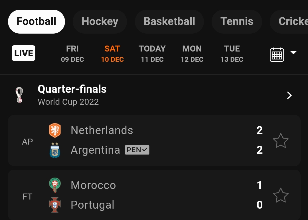Click the PEN penalties badge beside Argentina
Image resolution: width=308 pixels, height=220 pixels.
pos(137,150)
